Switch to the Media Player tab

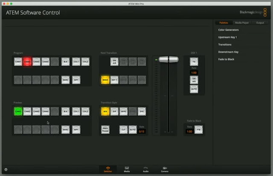[242, 23]
